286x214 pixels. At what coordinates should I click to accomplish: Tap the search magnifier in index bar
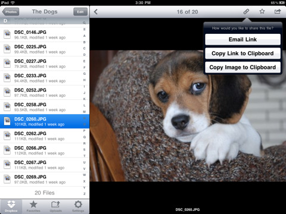(x=85, y=23)
